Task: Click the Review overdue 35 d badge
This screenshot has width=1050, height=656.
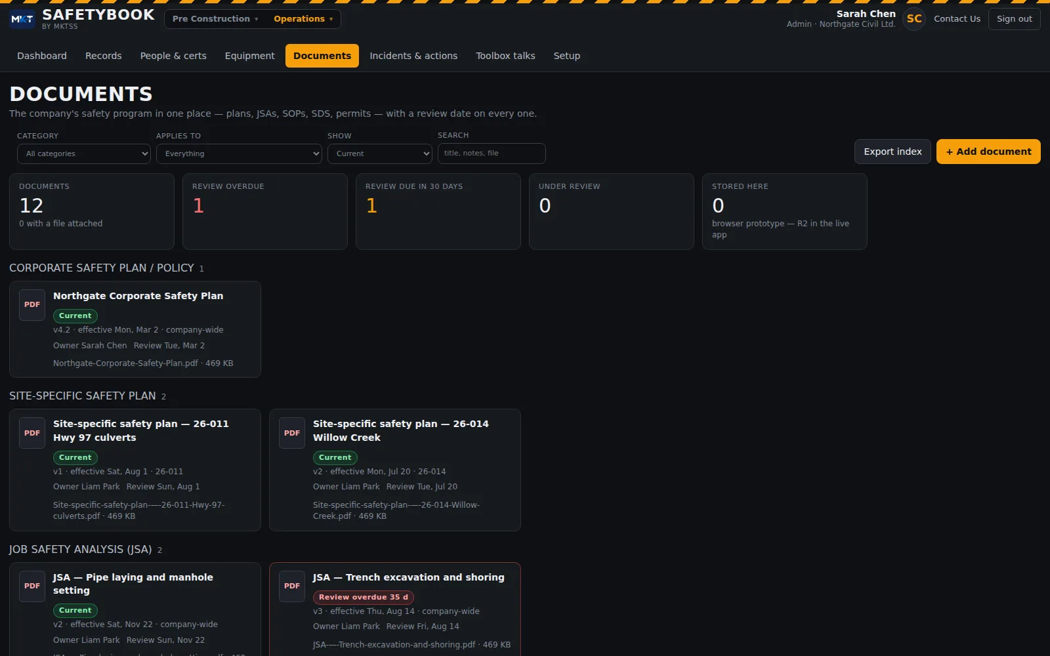Action: 364,597
